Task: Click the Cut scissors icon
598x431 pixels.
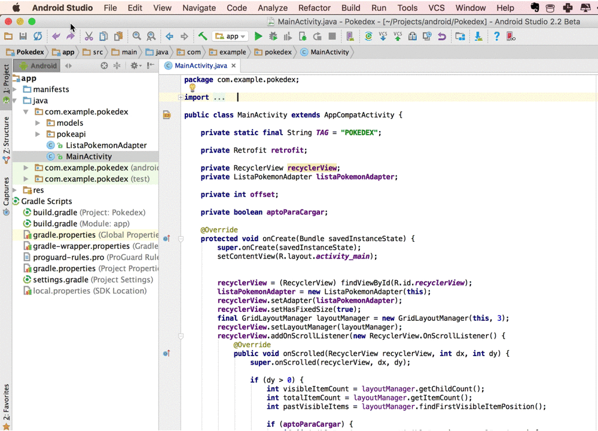Action: [x=89, y=37]
